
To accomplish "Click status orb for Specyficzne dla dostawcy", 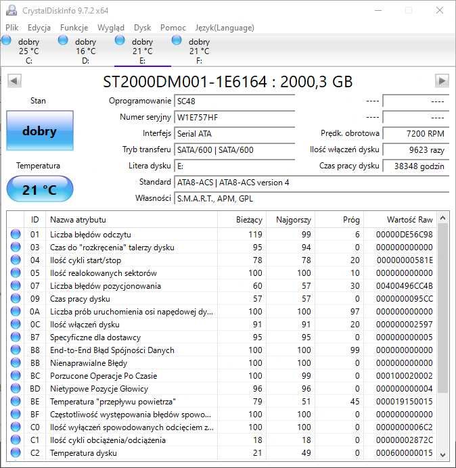I will pyautogui.click(x=16, y=337).
